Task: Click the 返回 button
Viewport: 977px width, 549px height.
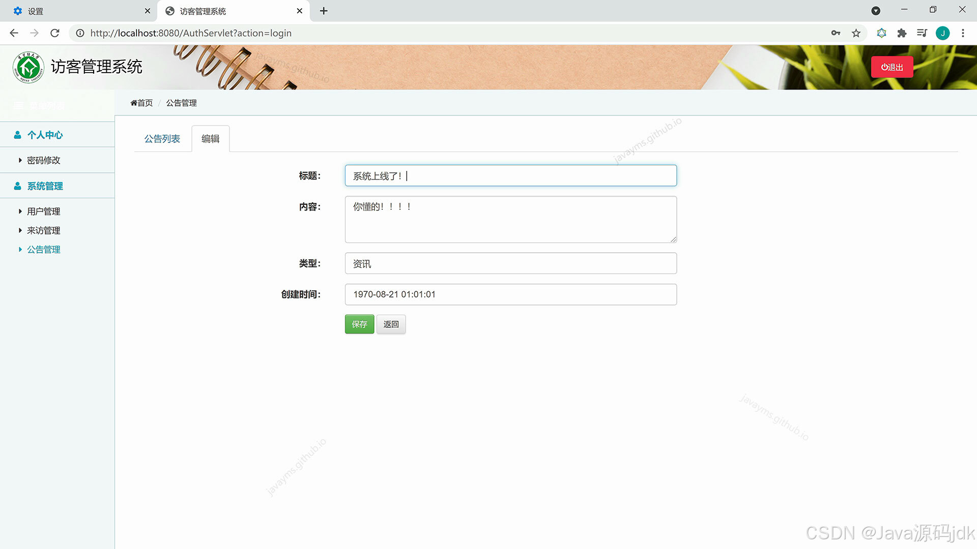Action: [391, 324]
